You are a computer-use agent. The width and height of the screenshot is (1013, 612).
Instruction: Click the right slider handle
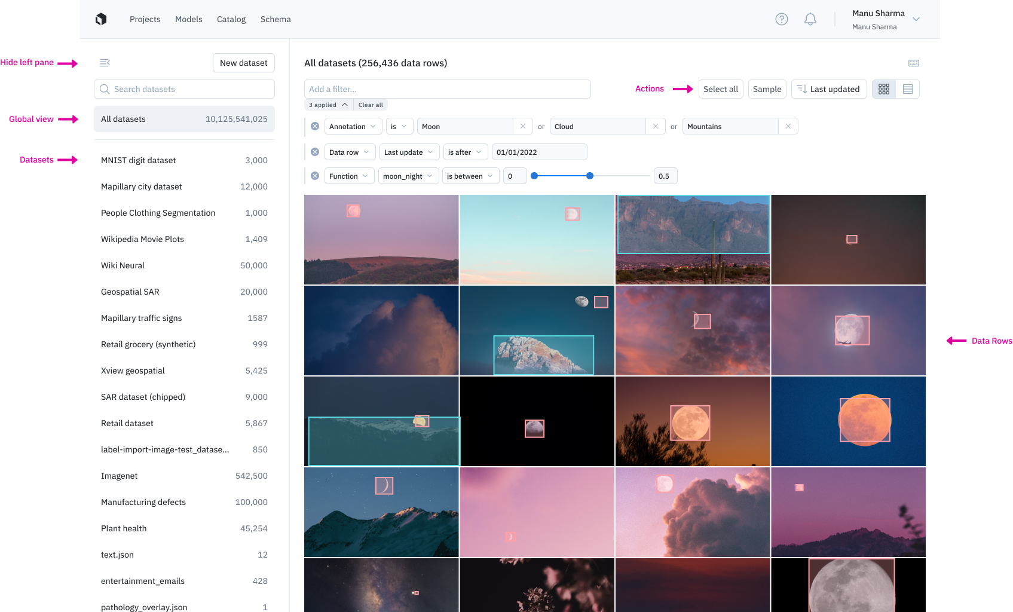pos(590,176)
